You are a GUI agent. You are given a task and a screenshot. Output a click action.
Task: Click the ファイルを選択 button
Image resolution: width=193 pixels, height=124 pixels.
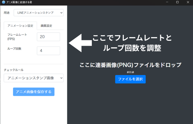pos(130,79)
